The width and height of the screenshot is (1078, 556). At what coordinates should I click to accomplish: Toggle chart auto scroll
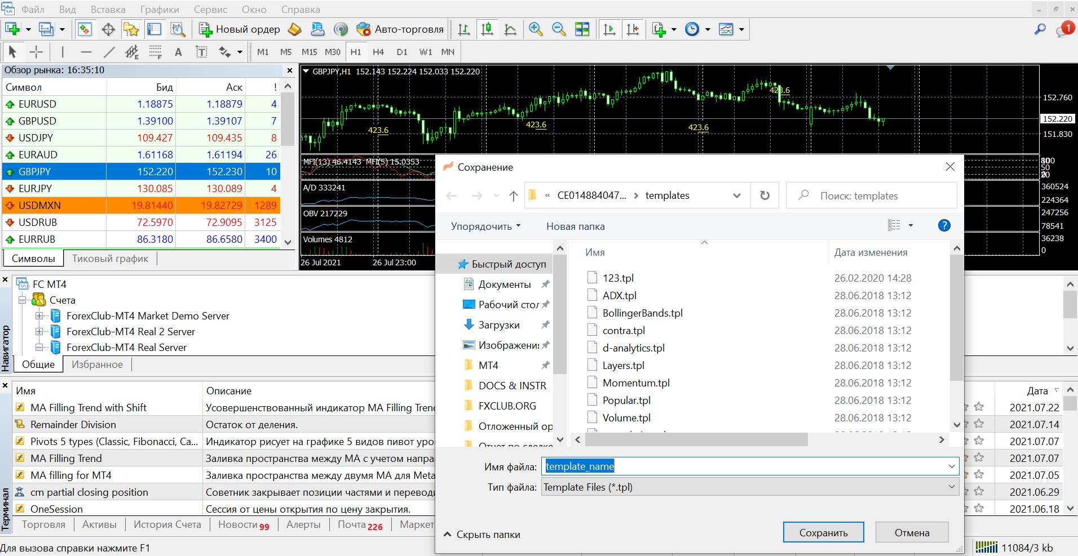coord(609,29)
